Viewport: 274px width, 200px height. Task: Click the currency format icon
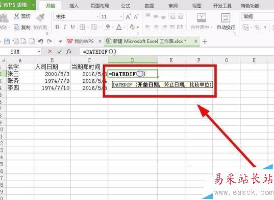coord(246,27)
